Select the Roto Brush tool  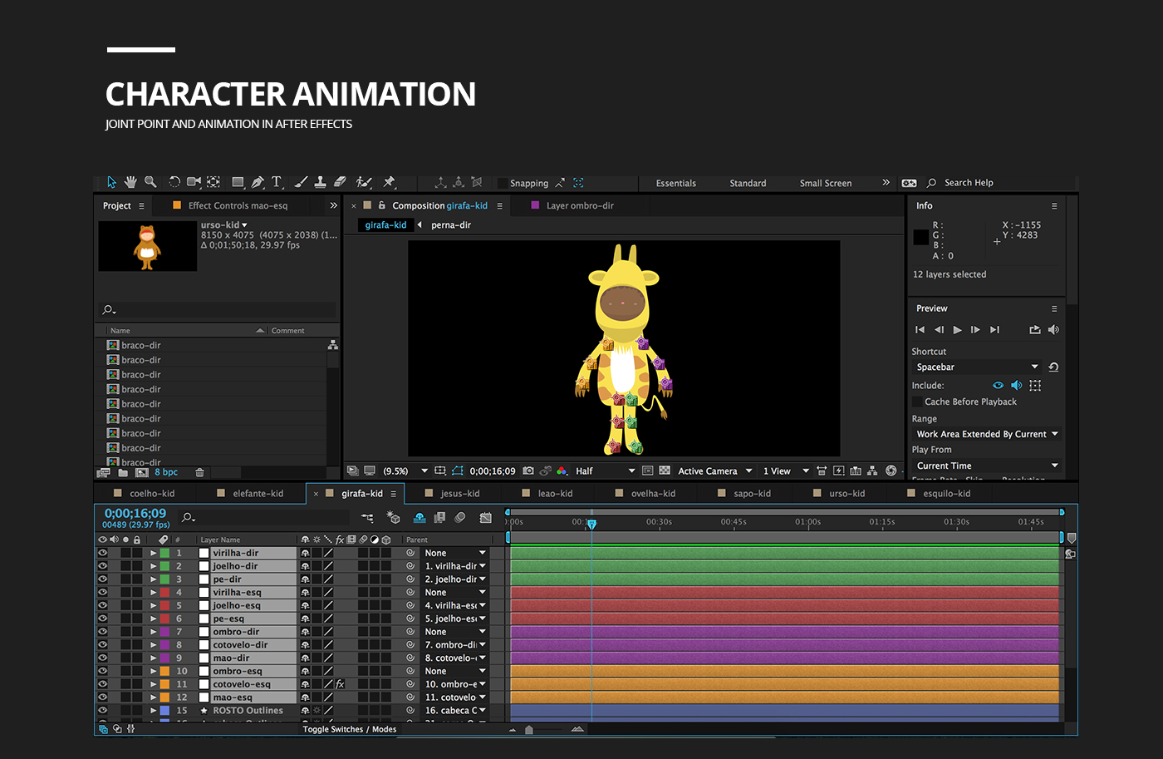point(364,182)
